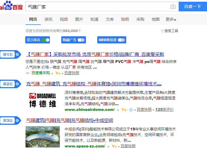The width and height of the screenshot is (207, 148).
Task: Click the 百度爱采购 source link
Action: click(x=41, y=73)
